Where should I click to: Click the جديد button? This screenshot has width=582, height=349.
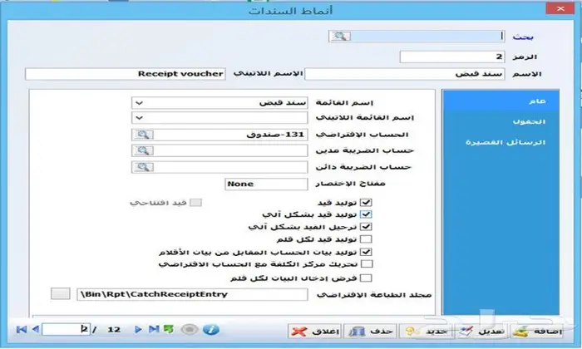pos(426,332)
